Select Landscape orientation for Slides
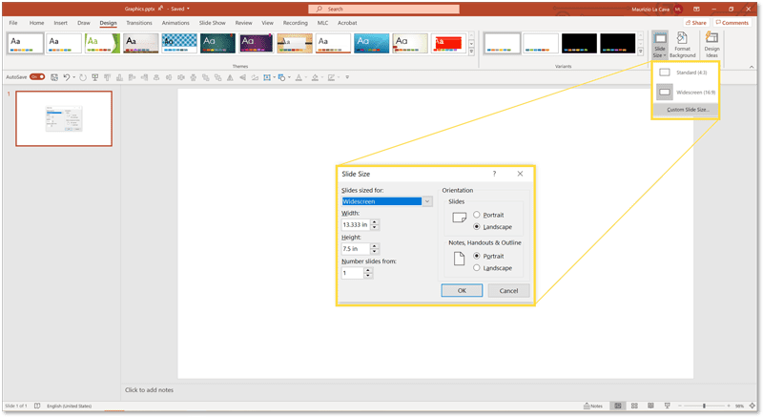Screen dimensions: 763x417 (476, 227)
